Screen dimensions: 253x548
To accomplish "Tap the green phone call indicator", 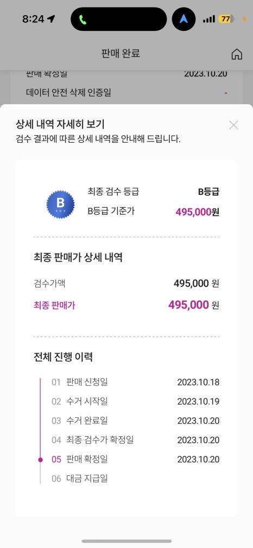I will [83, 19].
